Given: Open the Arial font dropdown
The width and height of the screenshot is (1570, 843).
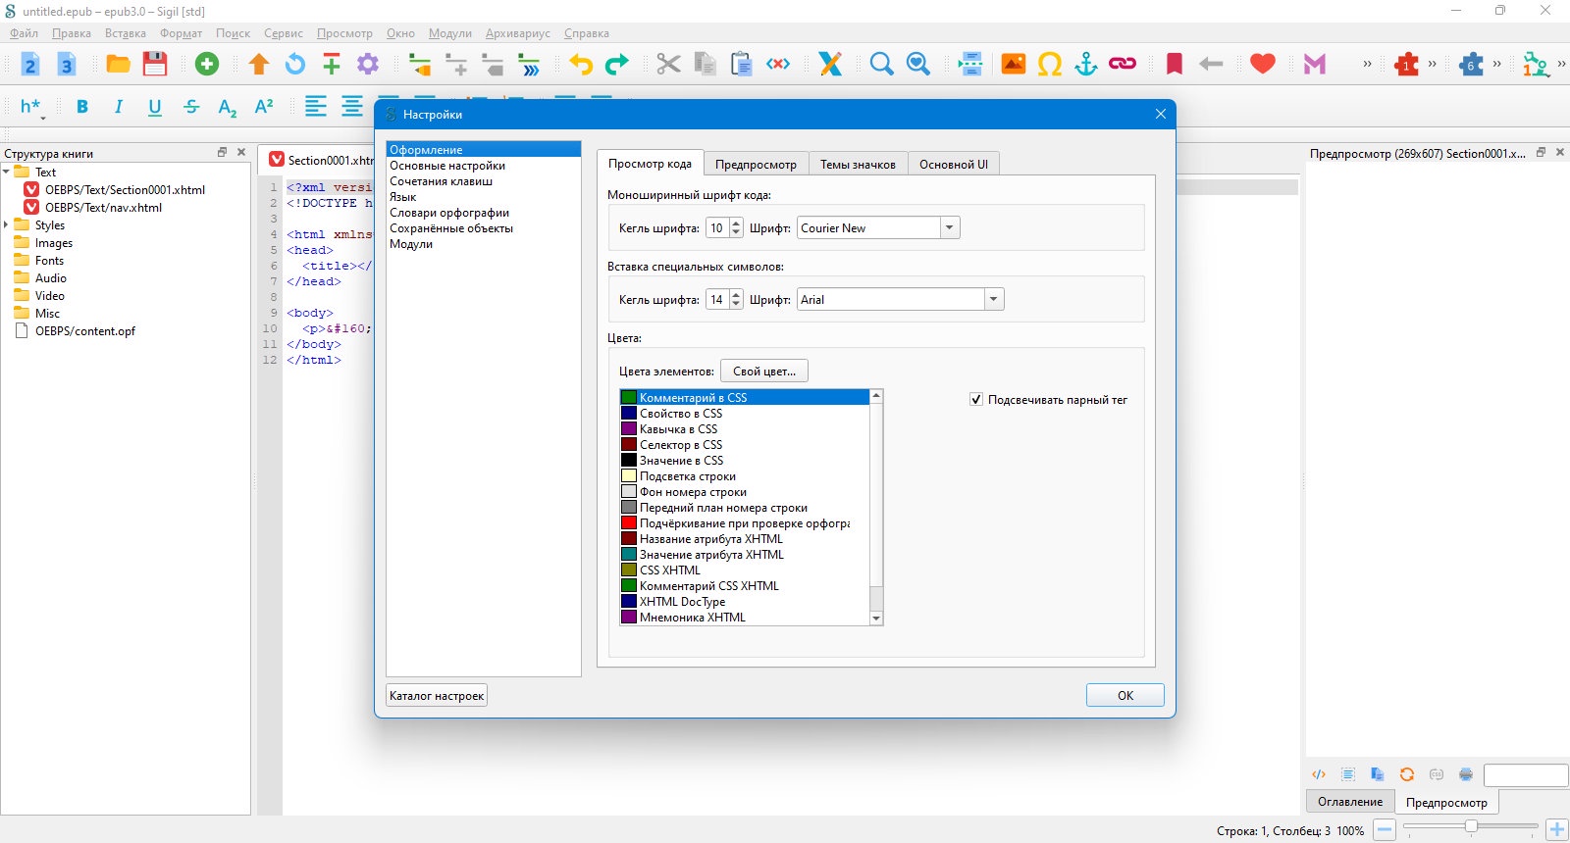Looking at the screenshot, I should click(x=900, y=300).
